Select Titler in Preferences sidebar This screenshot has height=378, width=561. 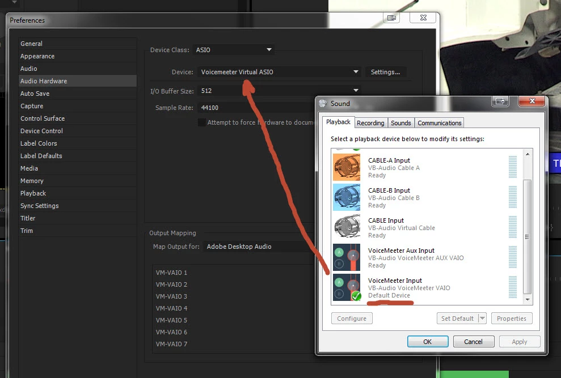(x=78, y=218)
